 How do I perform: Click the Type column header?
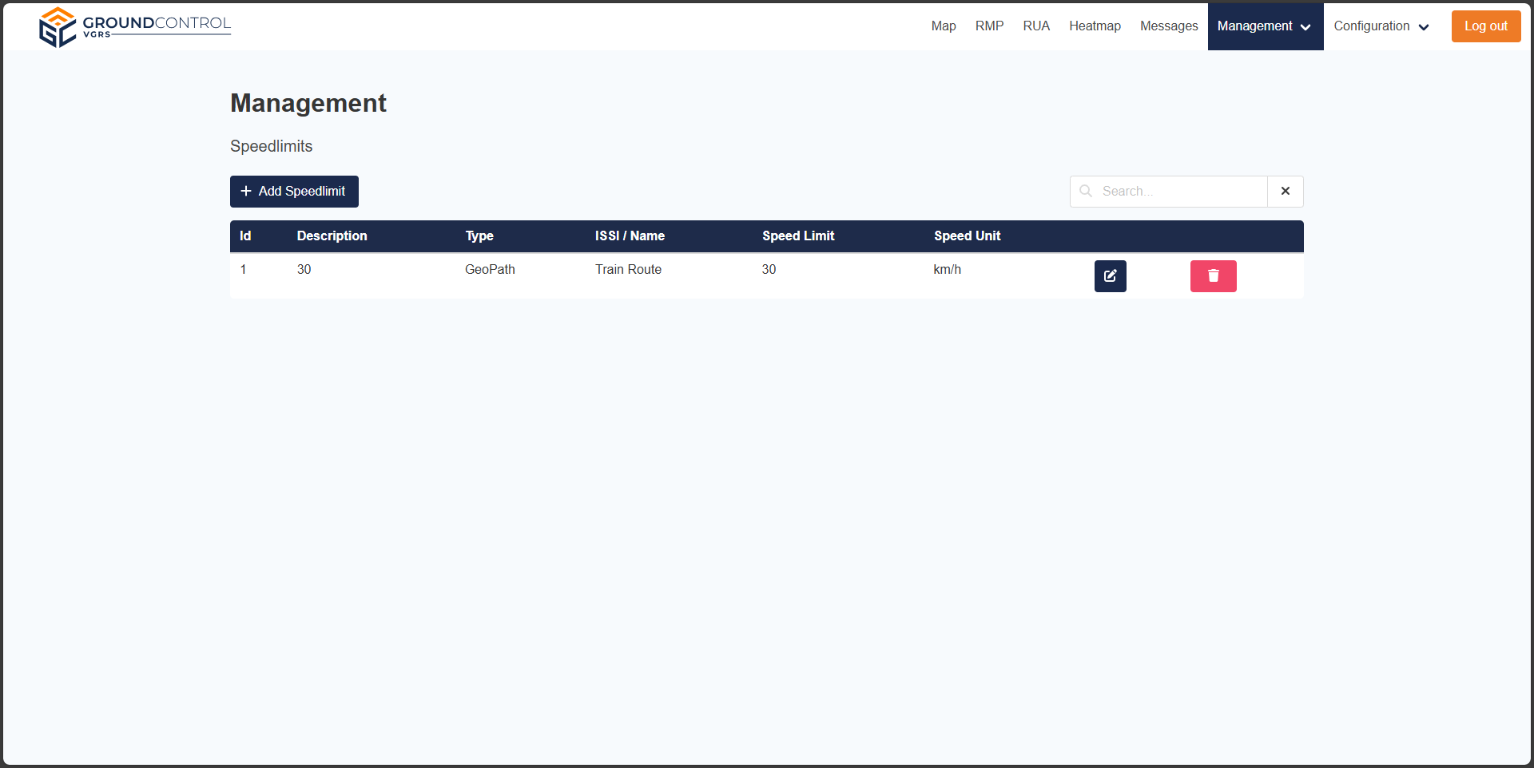click(479, 236)
